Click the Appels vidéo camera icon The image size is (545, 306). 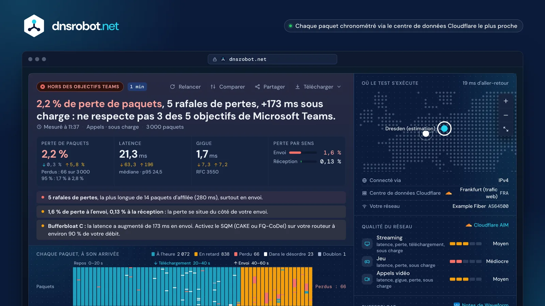tap(367, 279)
